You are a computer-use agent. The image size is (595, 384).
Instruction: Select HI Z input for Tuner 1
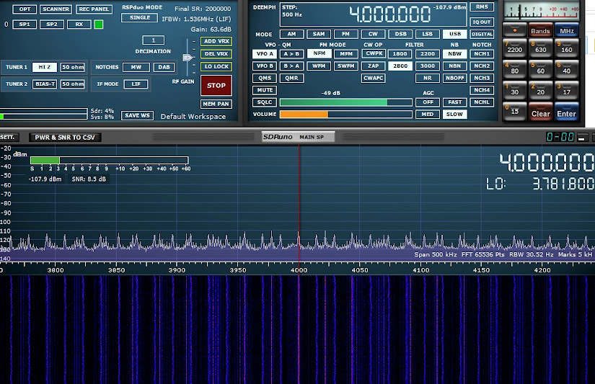(45, 67)
